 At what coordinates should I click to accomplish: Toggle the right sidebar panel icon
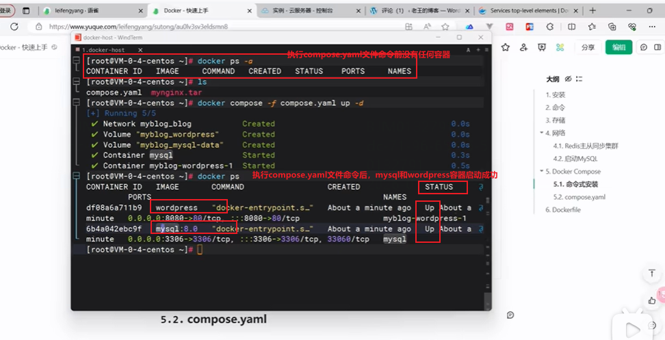point(657,47)
